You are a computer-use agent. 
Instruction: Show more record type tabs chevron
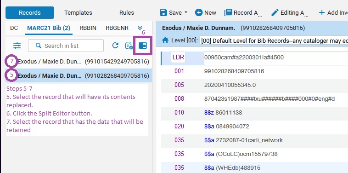(x=140, y=28)
